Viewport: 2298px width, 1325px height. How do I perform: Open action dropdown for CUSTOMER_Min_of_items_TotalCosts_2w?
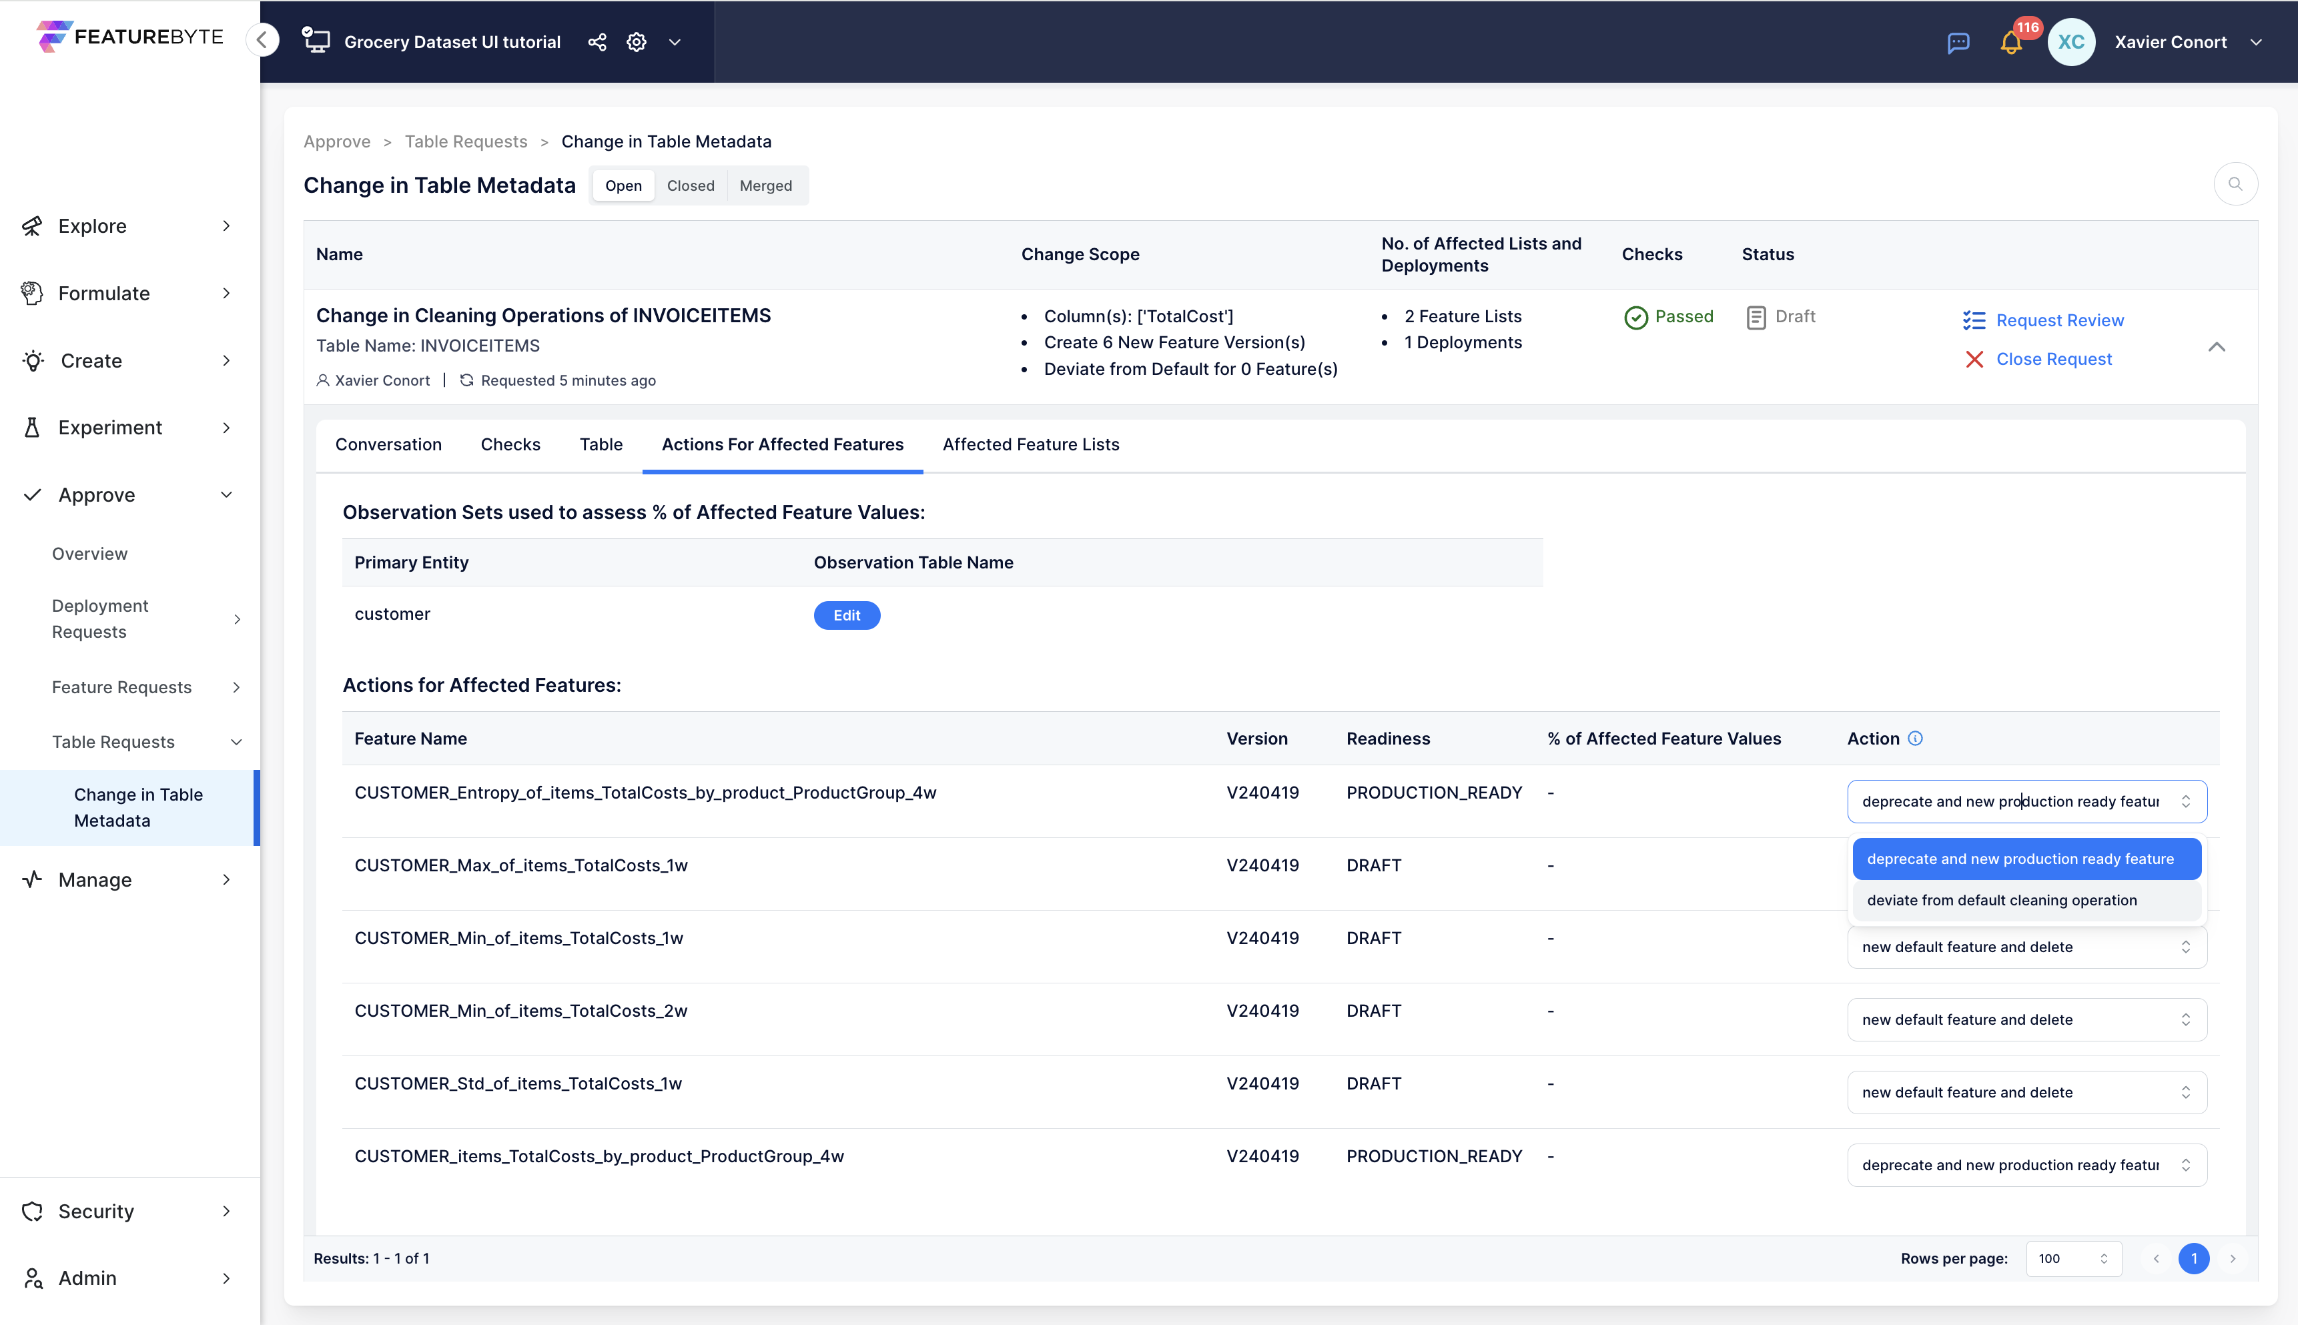tap(2027, 1019)
